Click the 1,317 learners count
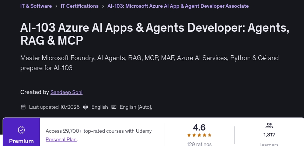This screenshot has width=304, height=146. 269,135
